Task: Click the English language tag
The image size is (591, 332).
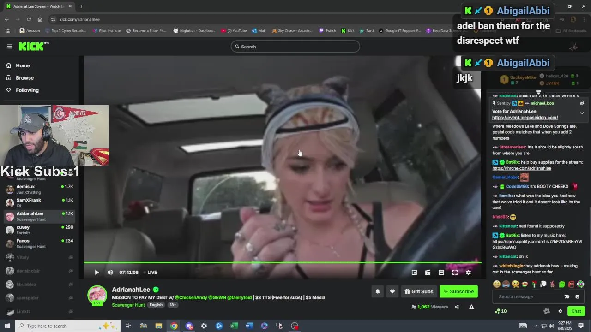Action: [156, 305]
